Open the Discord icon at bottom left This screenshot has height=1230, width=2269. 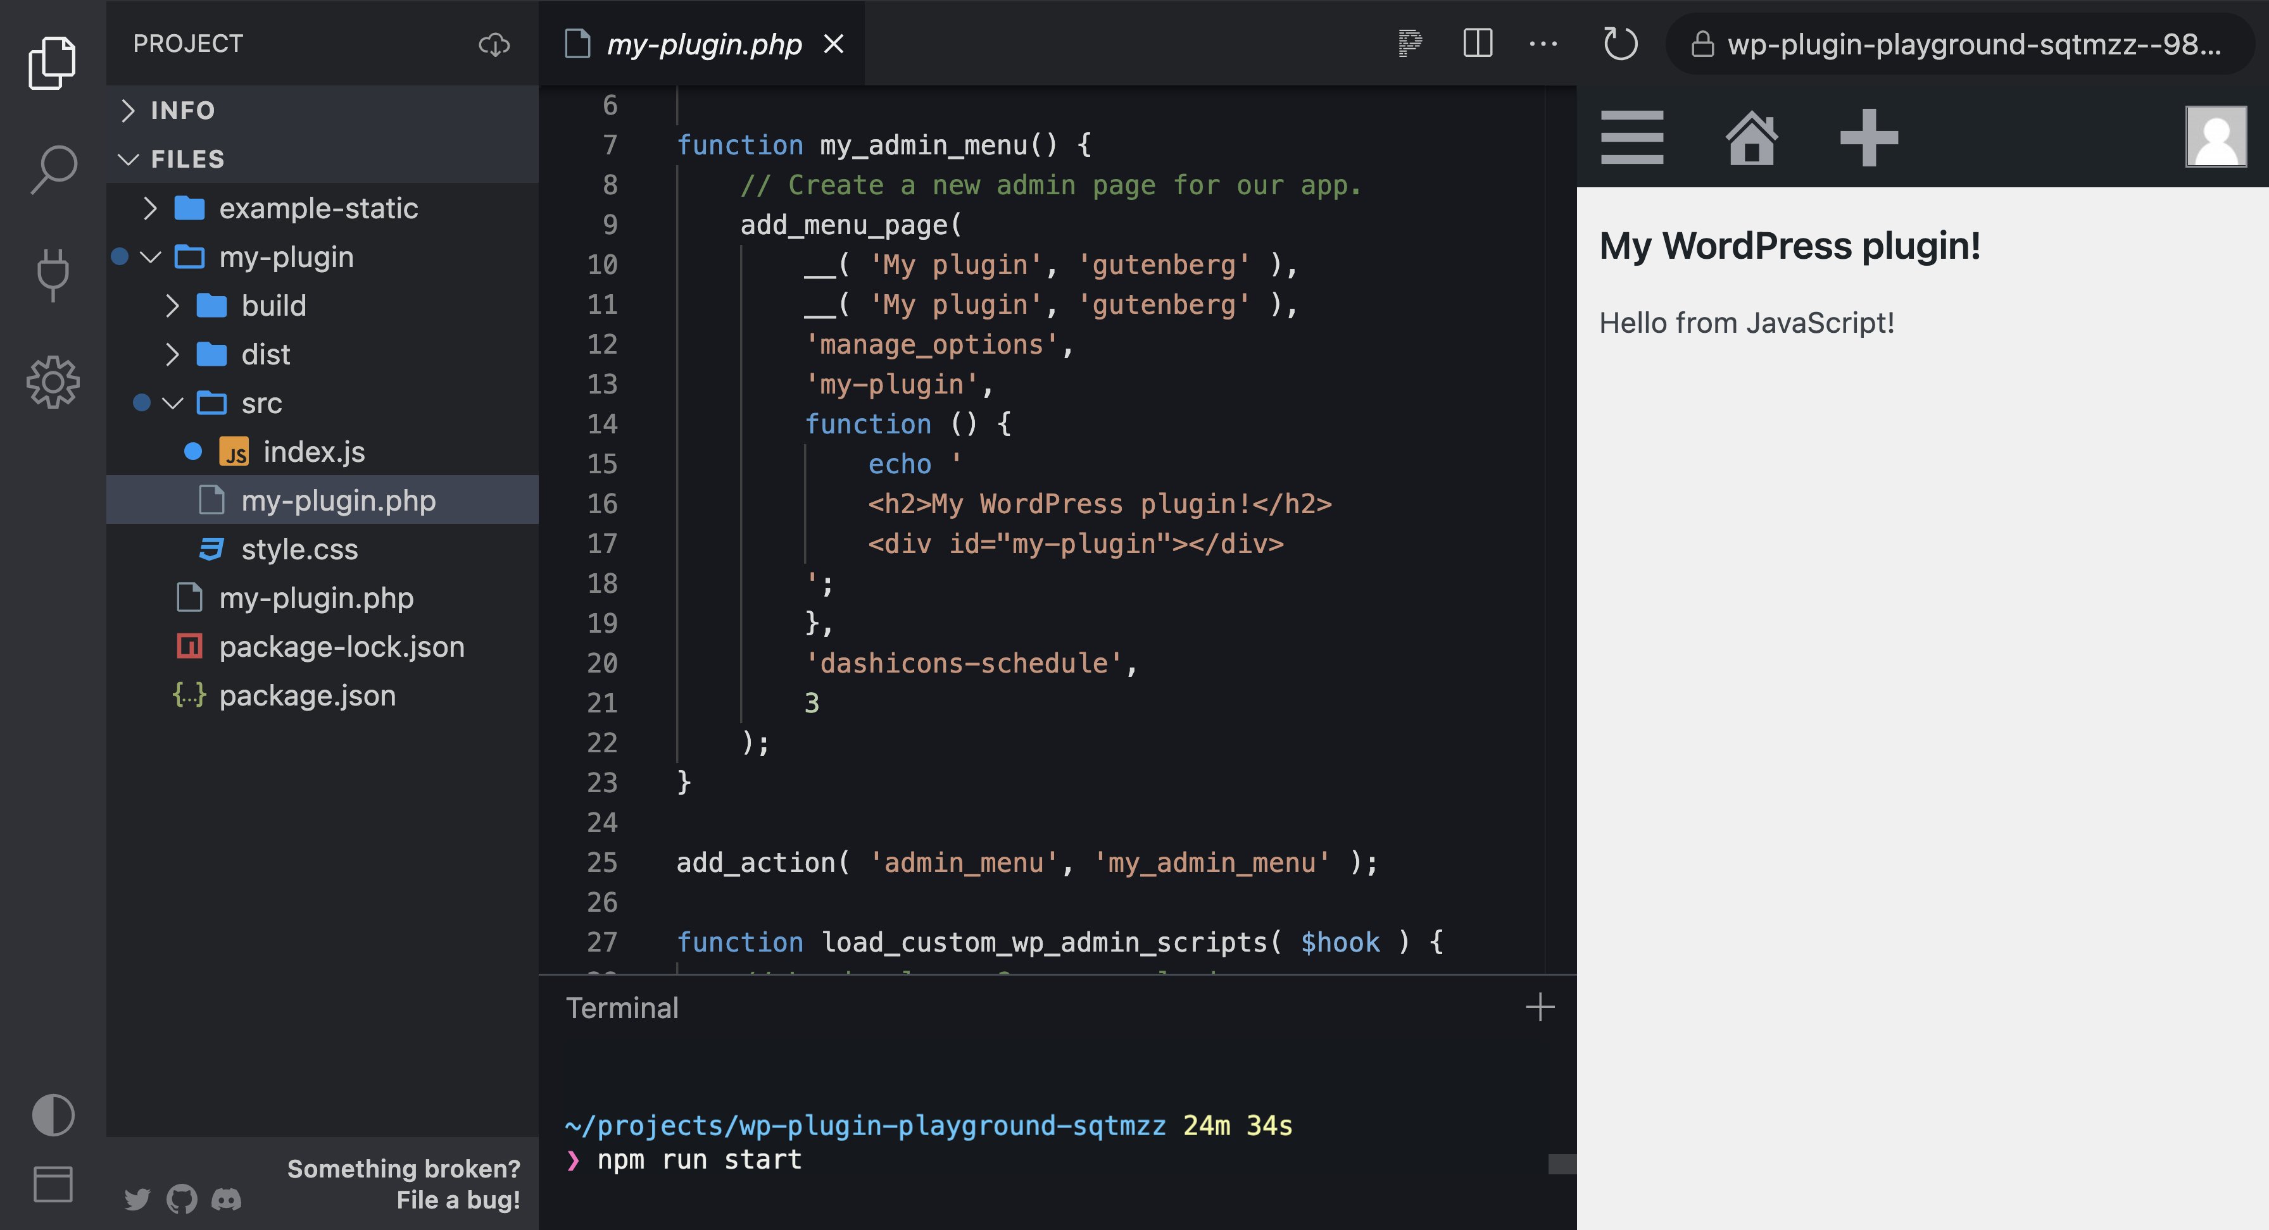coord(227,1198)
